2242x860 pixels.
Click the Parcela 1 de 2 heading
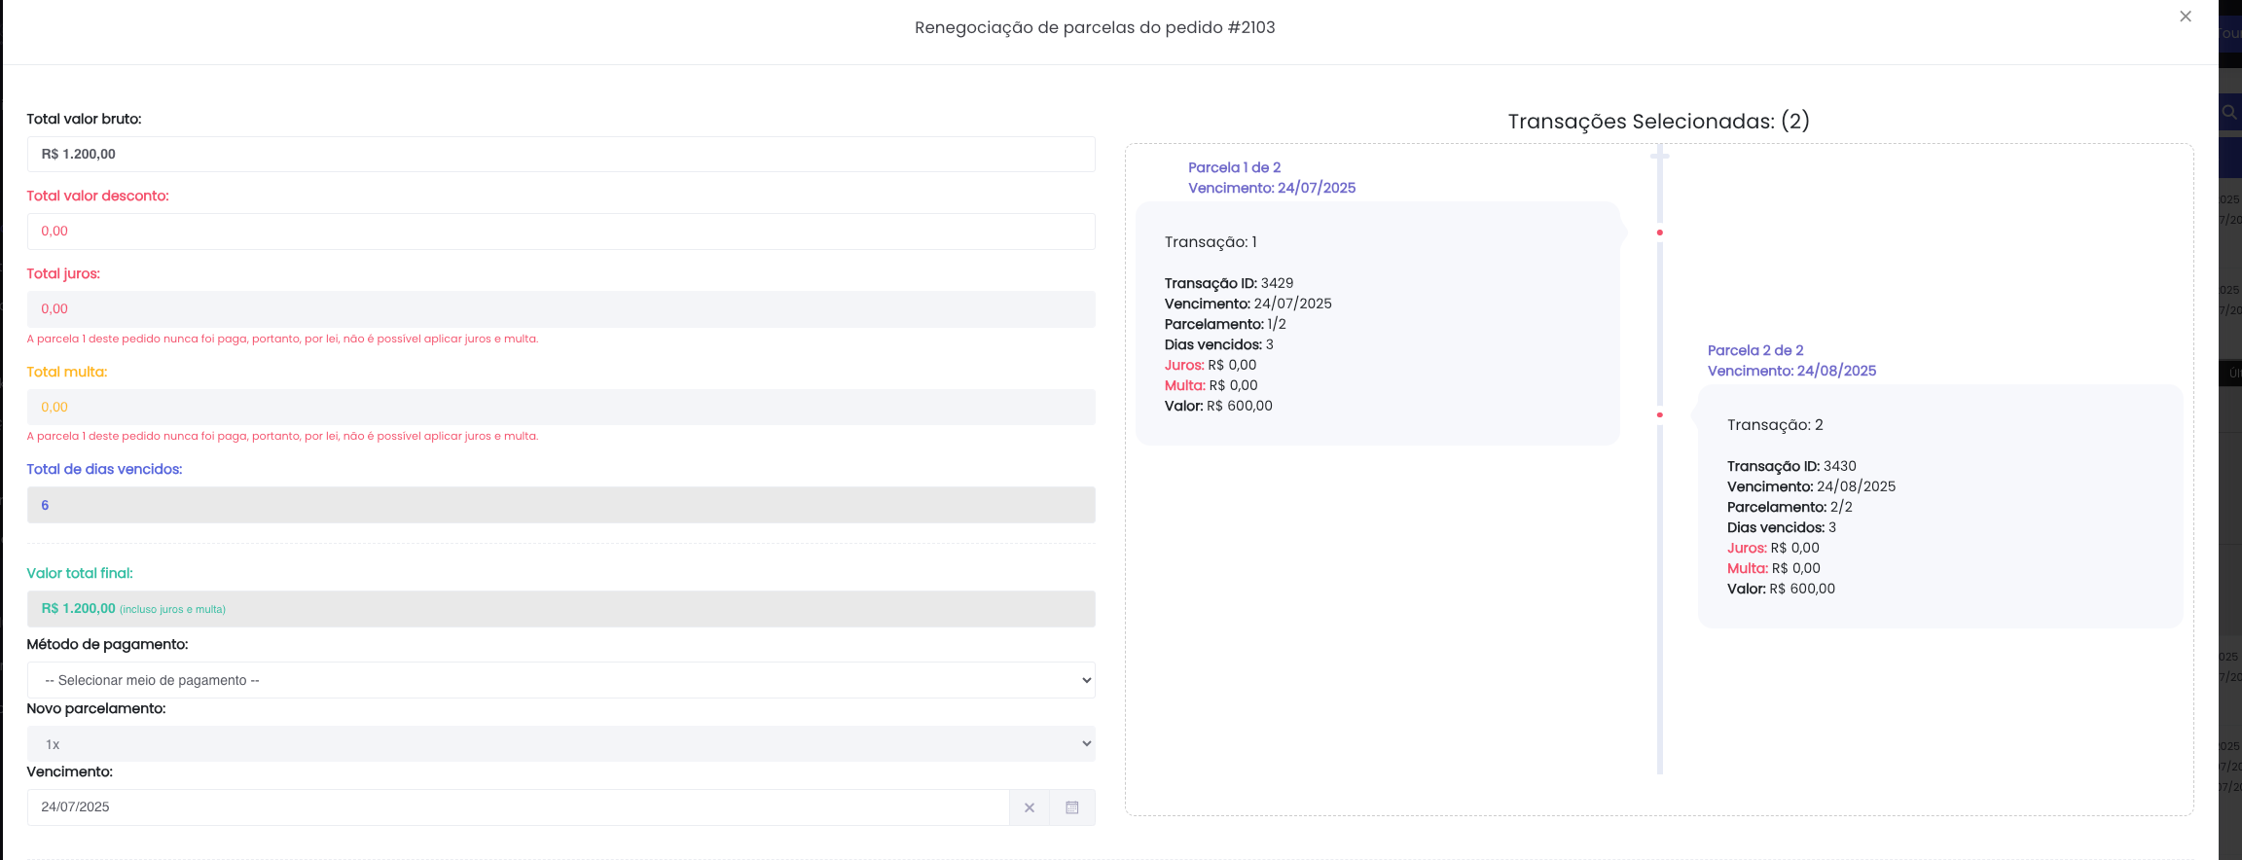(x=1234, y=167)
